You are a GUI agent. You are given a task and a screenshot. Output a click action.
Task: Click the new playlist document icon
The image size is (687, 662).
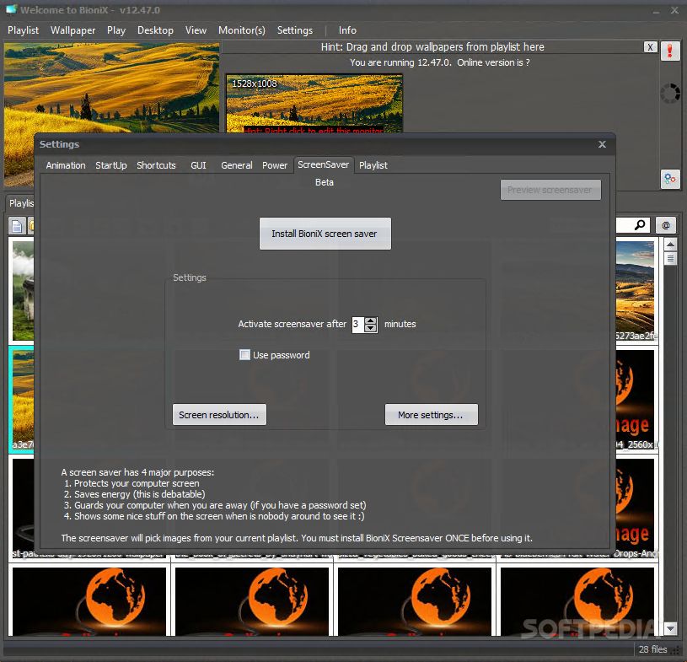tap(17, 226)
